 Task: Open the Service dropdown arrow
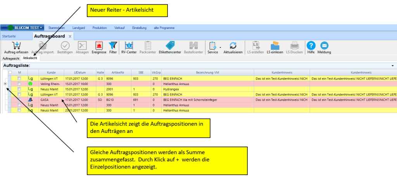pyautogui.click(x=220, y=48)
